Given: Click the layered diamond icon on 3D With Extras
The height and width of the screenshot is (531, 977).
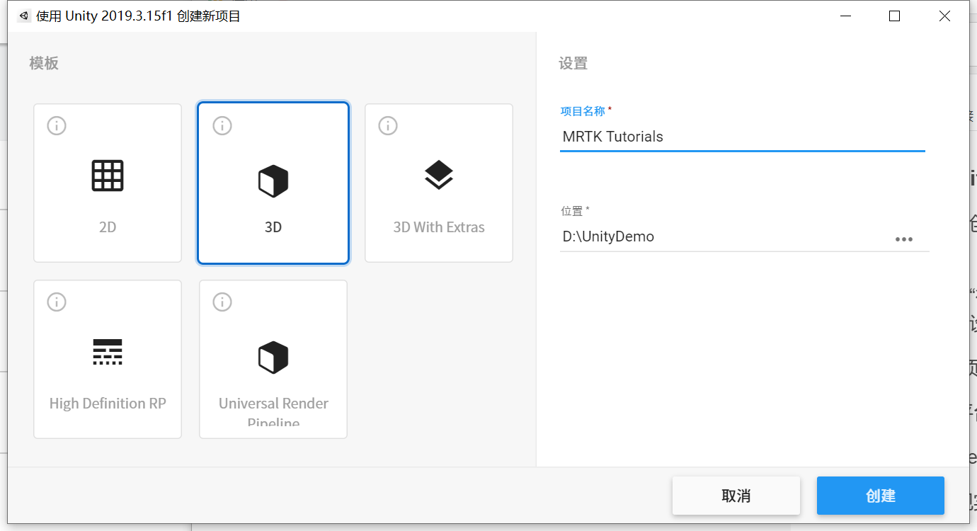Looking at the screenshot, I should [438, 175].
